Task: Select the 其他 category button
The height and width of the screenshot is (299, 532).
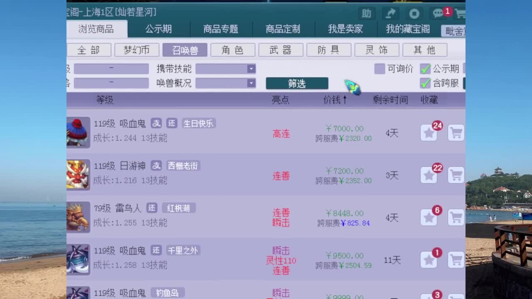Action: pyautogui.click(x=425, y=50)
